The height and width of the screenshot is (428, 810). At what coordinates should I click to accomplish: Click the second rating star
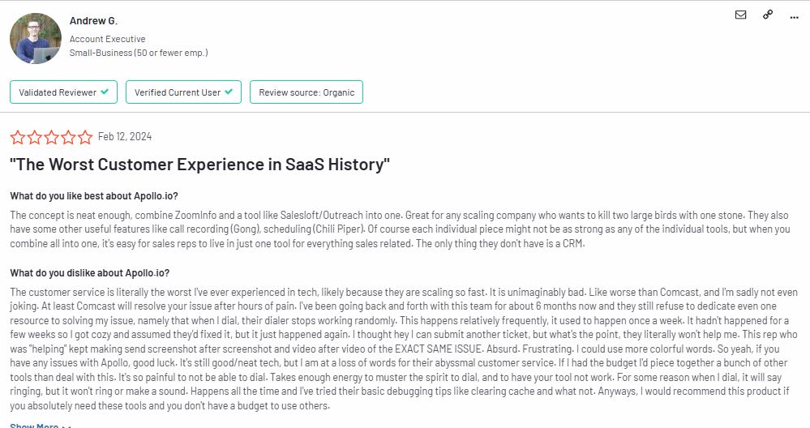[35, 137]
